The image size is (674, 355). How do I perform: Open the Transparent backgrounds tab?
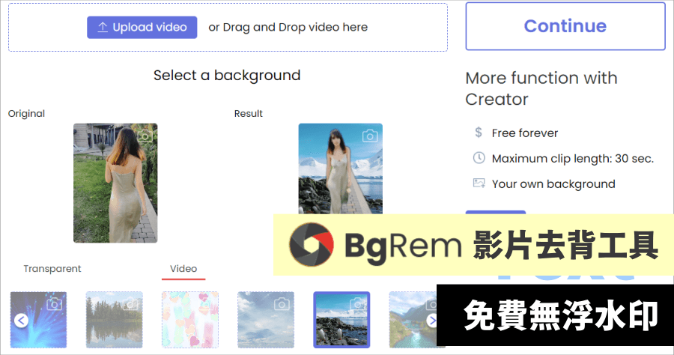52,269
